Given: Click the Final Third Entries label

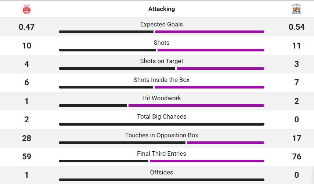Looking at the screenshot, I should (x=162, y=154).
